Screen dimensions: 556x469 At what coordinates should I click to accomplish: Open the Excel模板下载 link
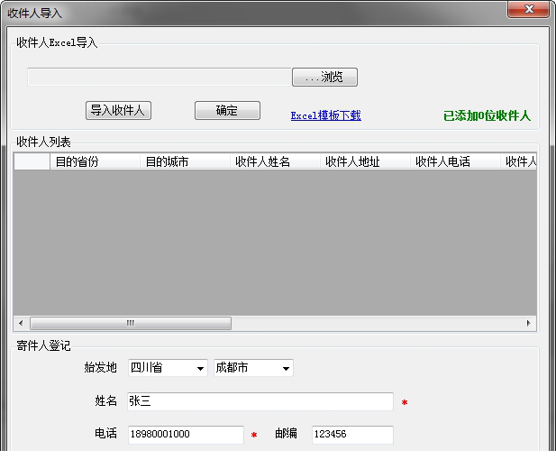point(326,115)
